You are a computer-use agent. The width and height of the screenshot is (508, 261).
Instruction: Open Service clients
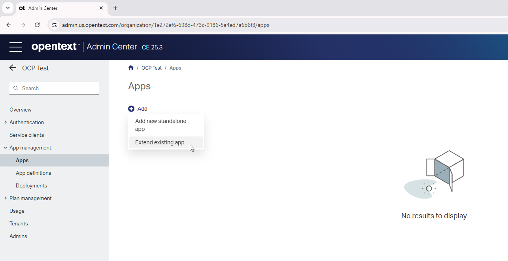(x=26, y=135)
